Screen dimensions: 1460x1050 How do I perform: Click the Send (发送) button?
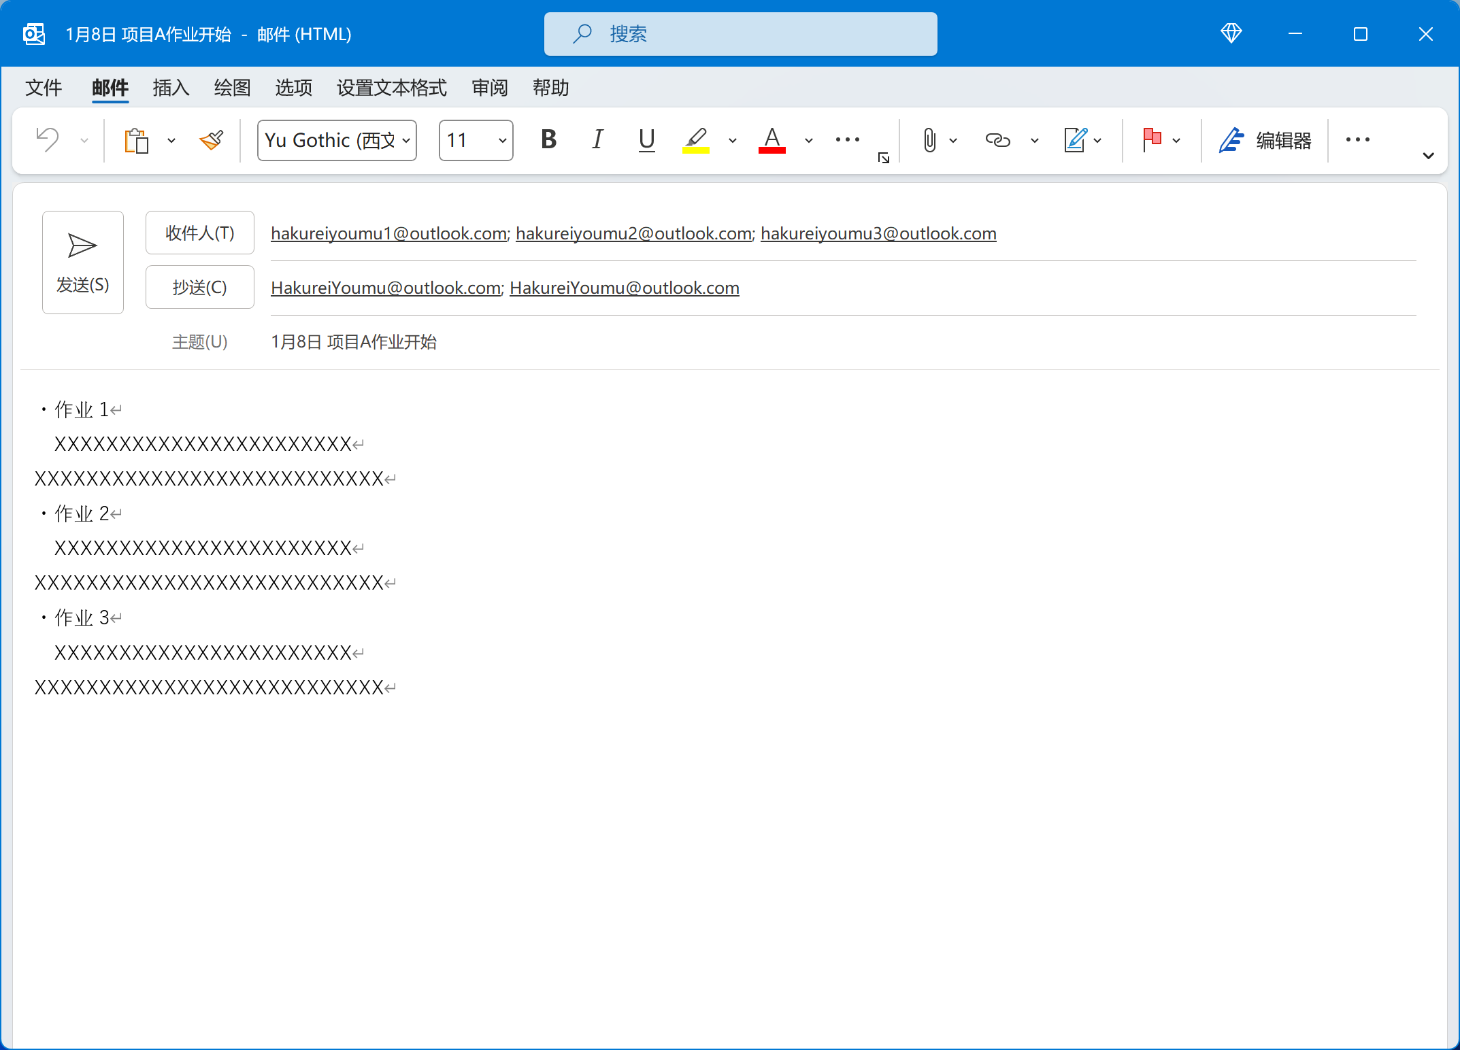coord(82,262)
